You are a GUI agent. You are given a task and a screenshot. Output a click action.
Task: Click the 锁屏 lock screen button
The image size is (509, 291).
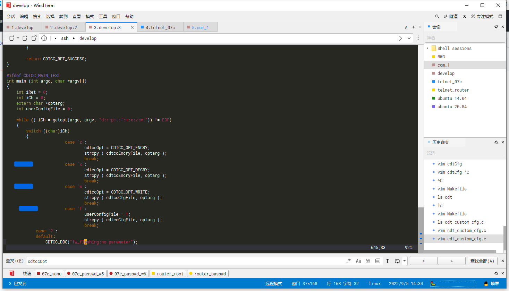(x=492, y=283)
